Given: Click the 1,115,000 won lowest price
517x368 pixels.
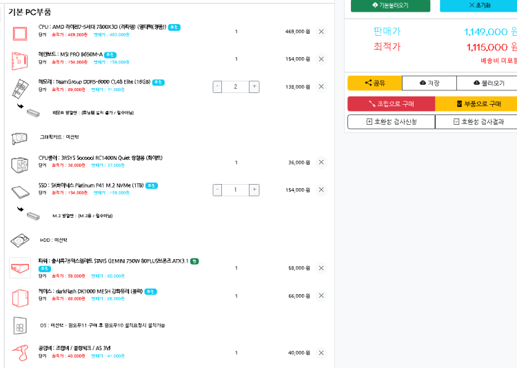Looking at the screenshot, I should (x=491, y=48).
